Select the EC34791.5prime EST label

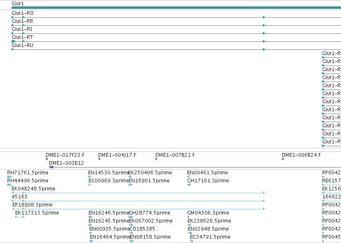(x=210, y=237)
